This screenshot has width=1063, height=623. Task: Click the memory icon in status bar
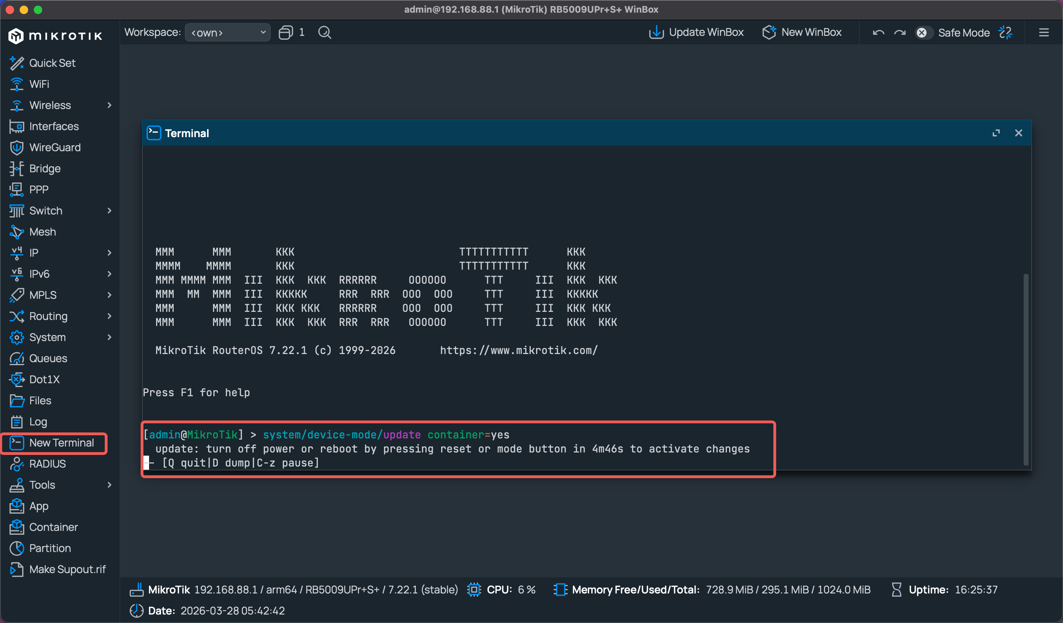point(560,589)
